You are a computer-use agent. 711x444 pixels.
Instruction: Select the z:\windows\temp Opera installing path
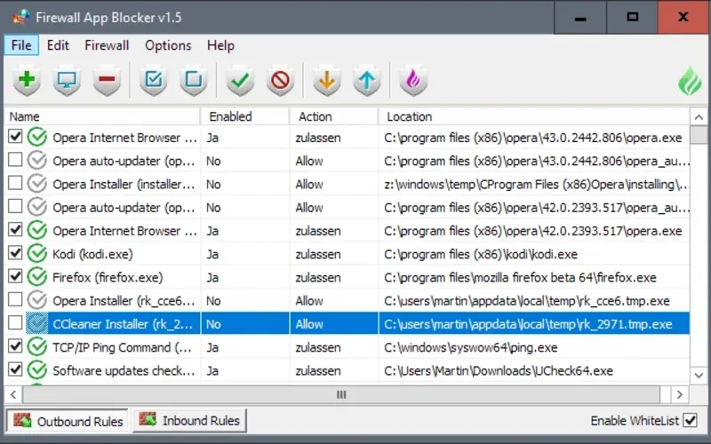click(536, 185)
